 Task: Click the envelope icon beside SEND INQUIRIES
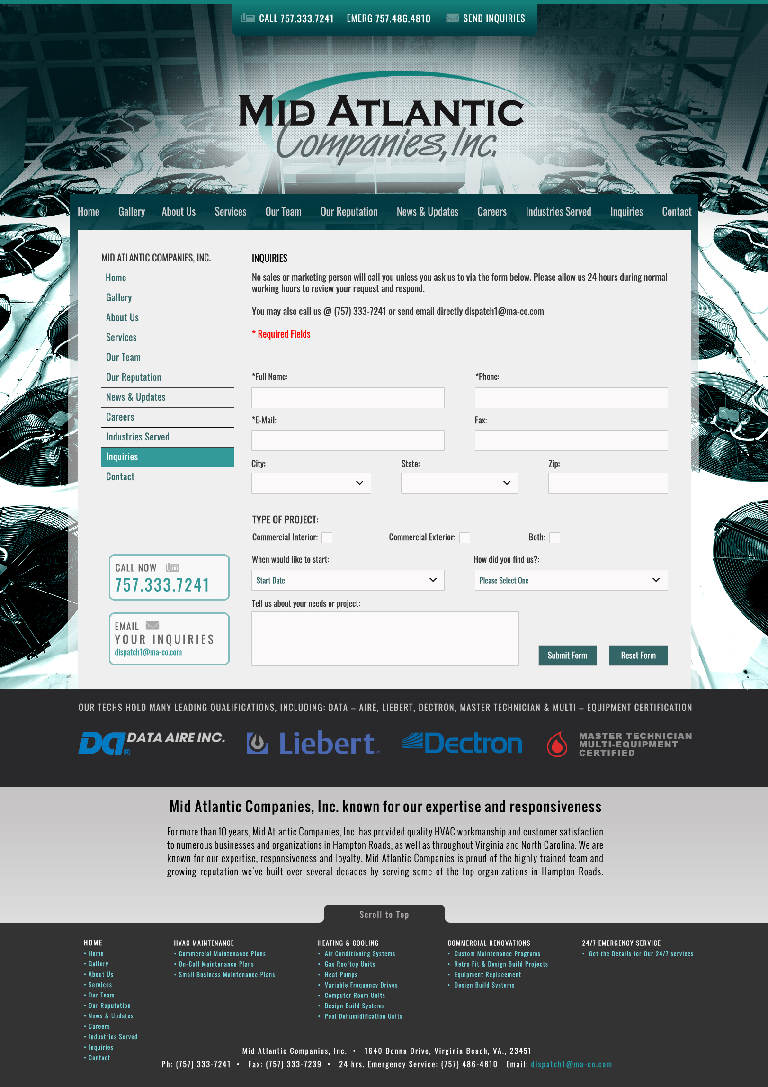coord(452,18)
